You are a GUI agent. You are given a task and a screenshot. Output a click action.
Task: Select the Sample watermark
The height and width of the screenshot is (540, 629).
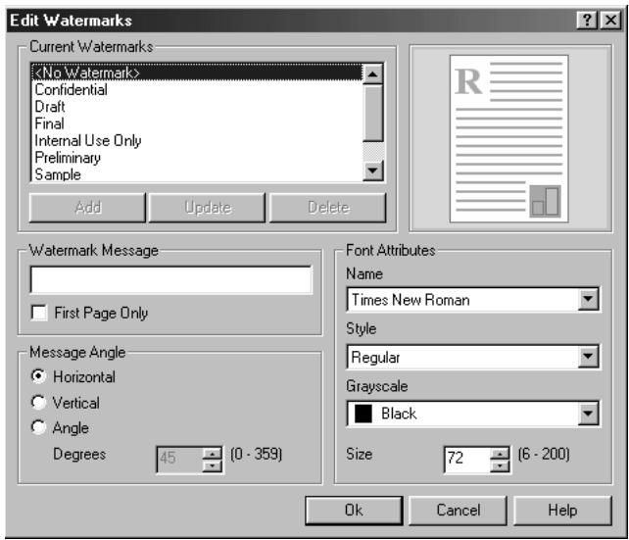[x=197, y=174]
